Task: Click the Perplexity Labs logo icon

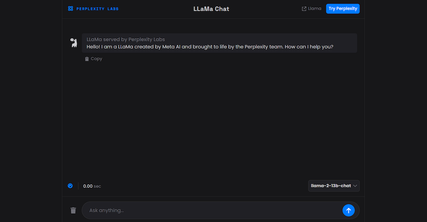Action: point(70,9)
